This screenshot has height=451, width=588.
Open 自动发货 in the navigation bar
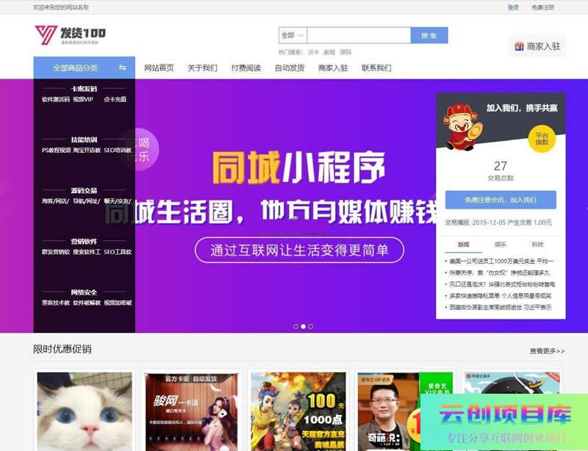(x=290, y=68)
